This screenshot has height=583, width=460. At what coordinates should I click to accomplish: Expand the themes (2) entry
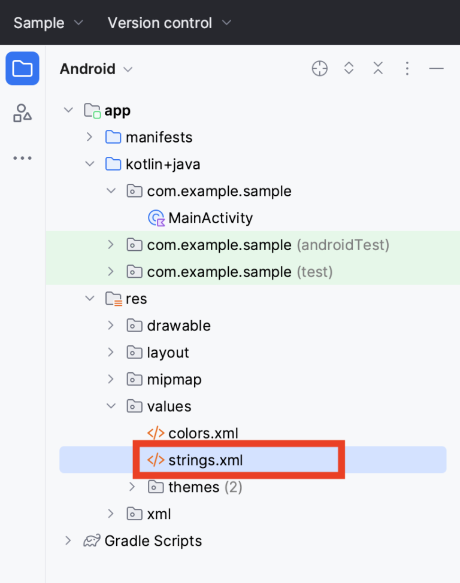(x=132, y=487)
